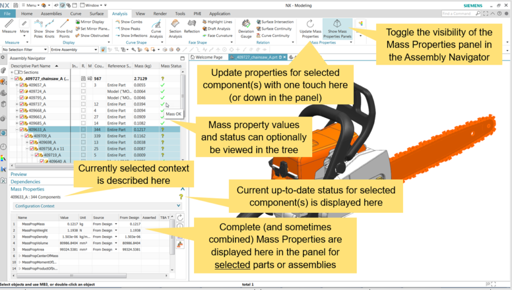The width and height of the screenshot is (512, 290).
Task: Select the Measure tool in the ribbon
Action: point(9,26)
